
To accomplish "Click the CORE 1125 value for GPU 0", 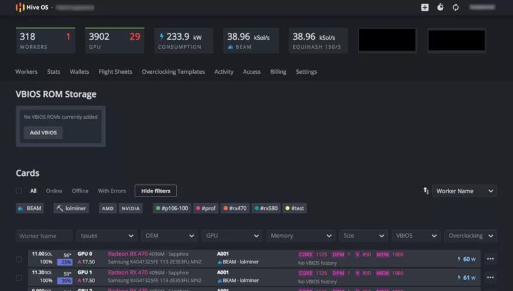I will (x=312, y=254).
